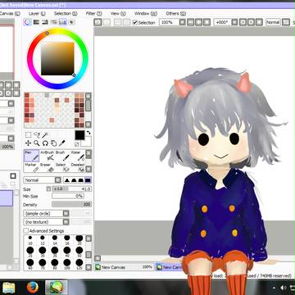The width and height of the screenshot is (295, 295).
Task: Select the zoom magnifier tool
Action: pos(37,143)
